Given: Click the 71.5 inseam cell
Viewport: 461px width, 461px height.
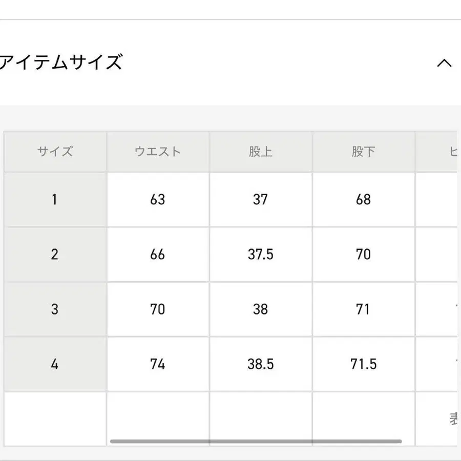Looking at the screenshot, I should 363,364.
